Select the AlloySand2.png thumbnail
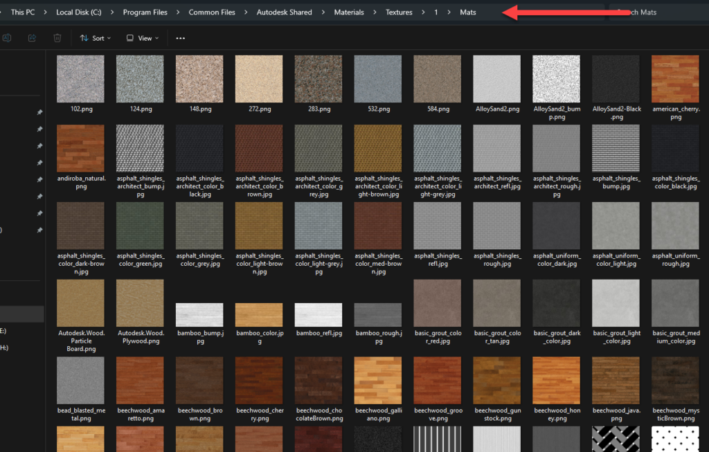The height and width of the screenshot is (452, 709). point(497,79)
